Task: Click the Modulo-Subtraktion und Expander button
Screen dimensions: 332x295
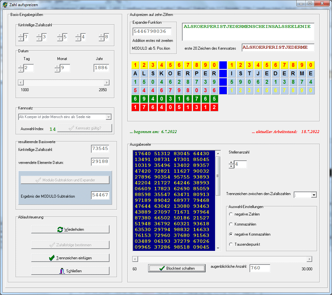Action: (x=65, y=180)
